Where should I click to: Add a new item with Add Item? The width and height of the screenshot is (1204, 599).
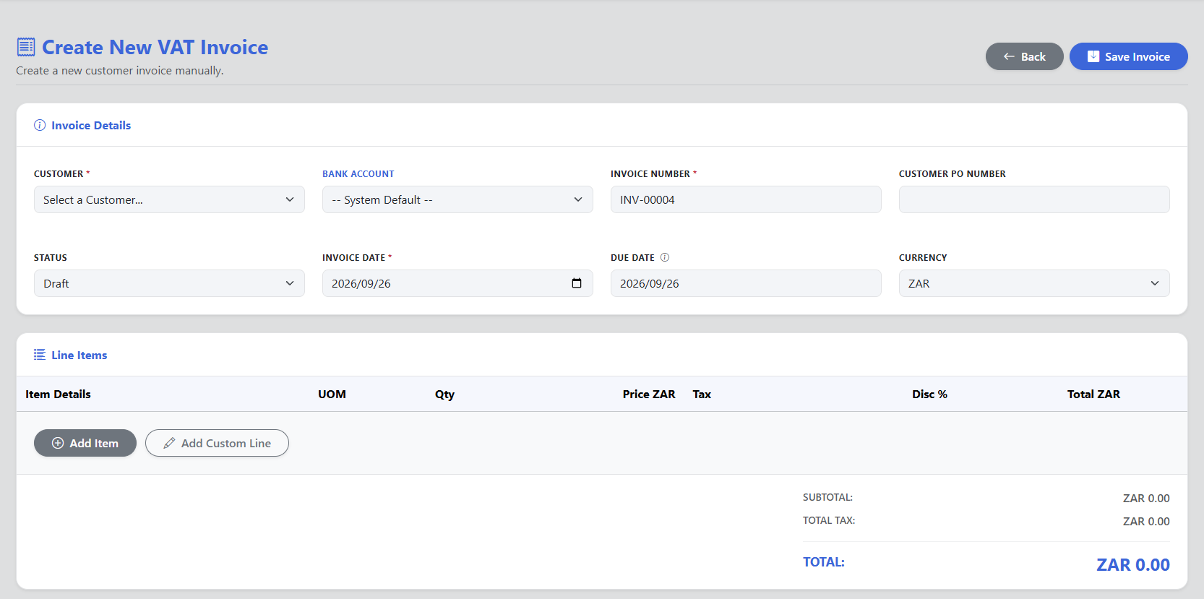[85, 443]
